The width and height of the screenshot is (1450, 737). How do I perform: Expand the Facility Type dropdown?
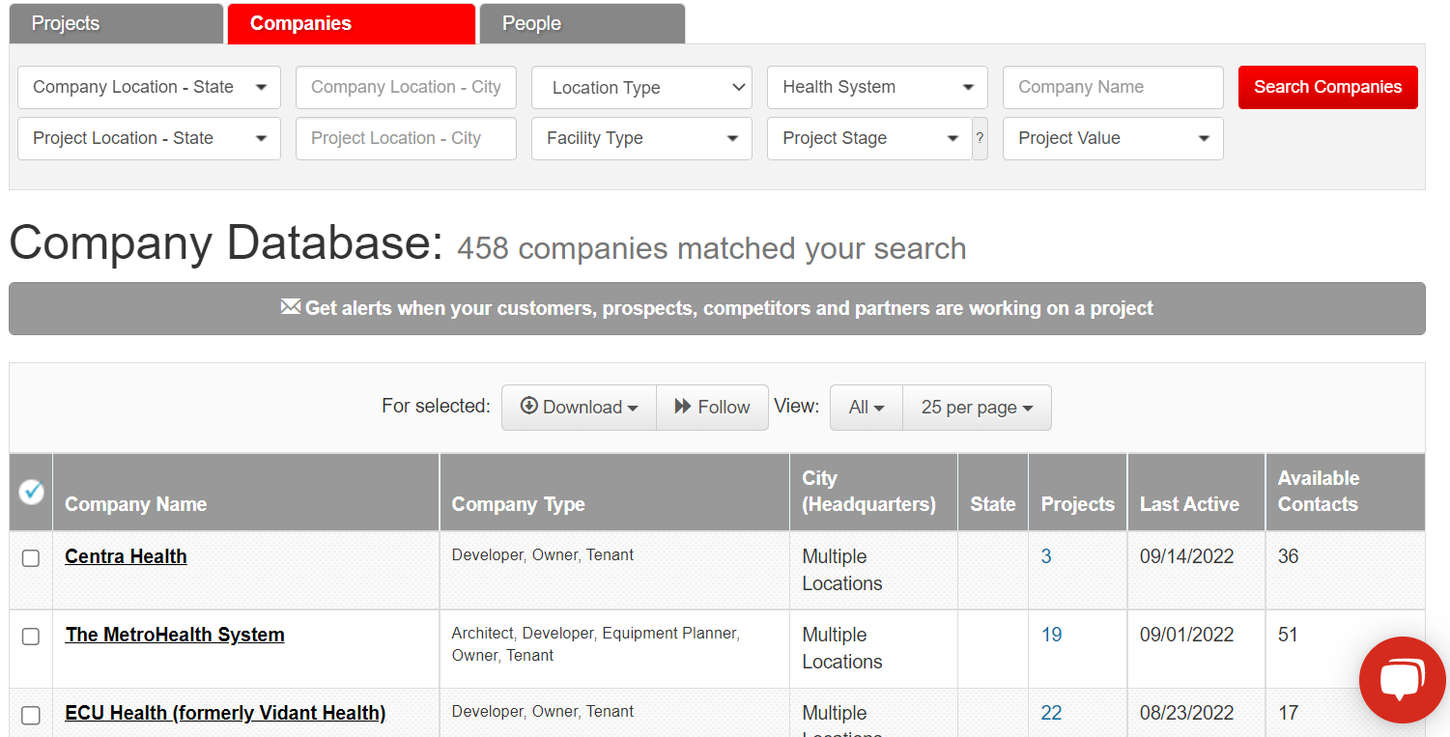tap(641, 138)
